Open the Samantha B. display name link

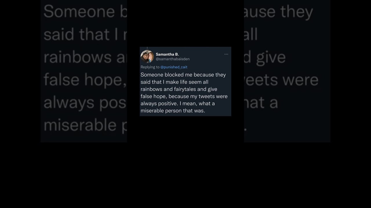click(x=167, y=54)
